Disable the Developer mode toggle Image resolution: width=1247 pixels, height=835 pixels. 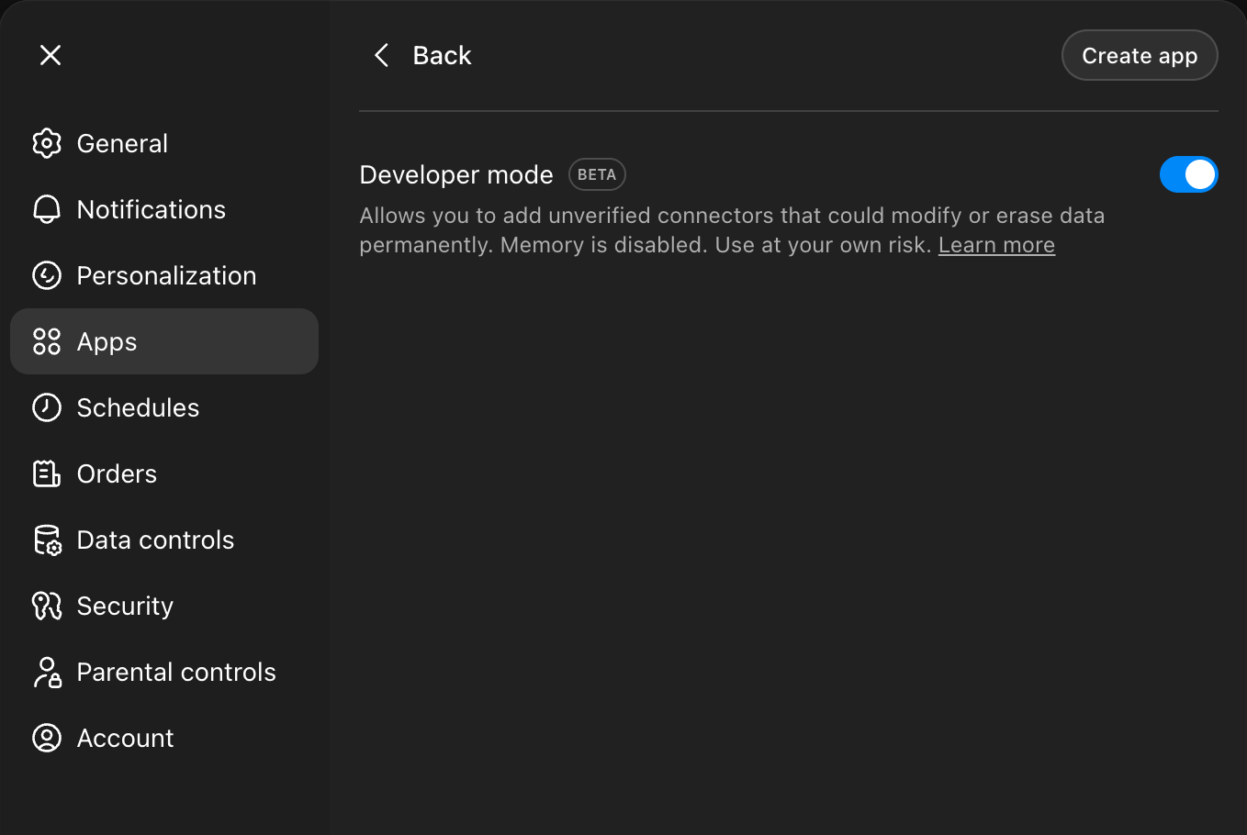point(1189,174)
